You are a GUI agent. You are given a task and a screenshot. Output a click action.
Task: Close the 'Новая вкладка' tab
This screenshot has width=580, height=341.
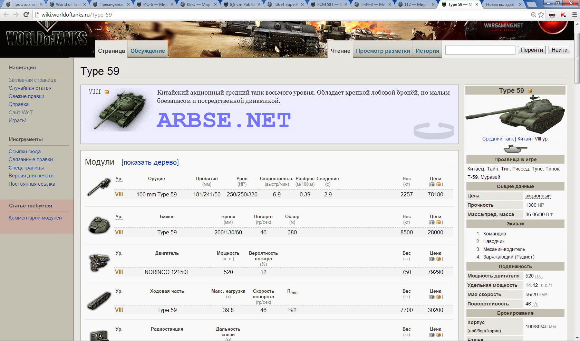520,4
